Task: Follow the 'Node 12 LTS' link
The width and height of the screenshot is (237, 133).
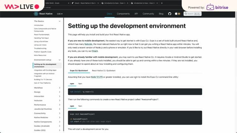Action: click(97, 77)
